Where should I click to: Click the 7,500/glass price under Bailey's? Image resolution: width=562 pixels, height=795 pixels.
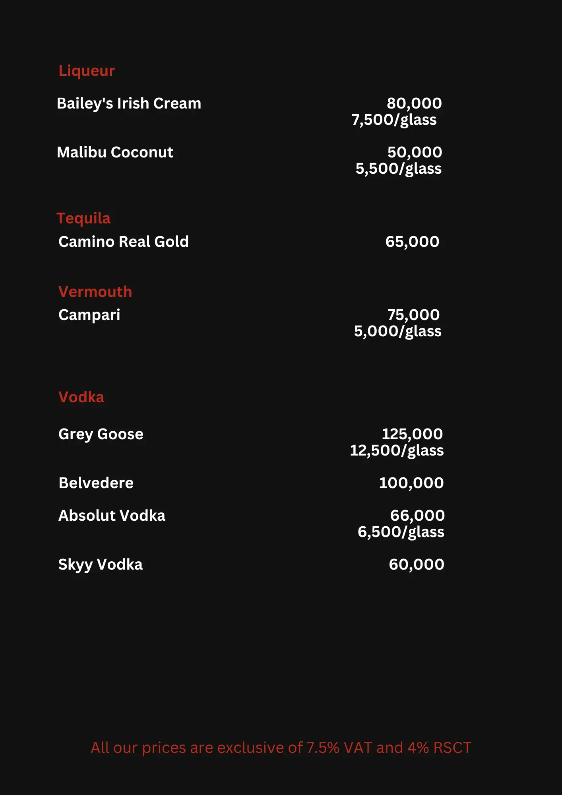[x=394, y=120]
